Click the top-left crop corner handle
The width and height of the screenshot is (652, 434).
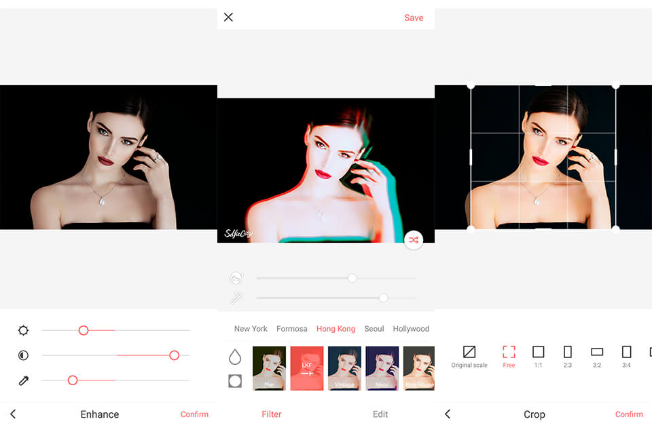coord(471,85)
